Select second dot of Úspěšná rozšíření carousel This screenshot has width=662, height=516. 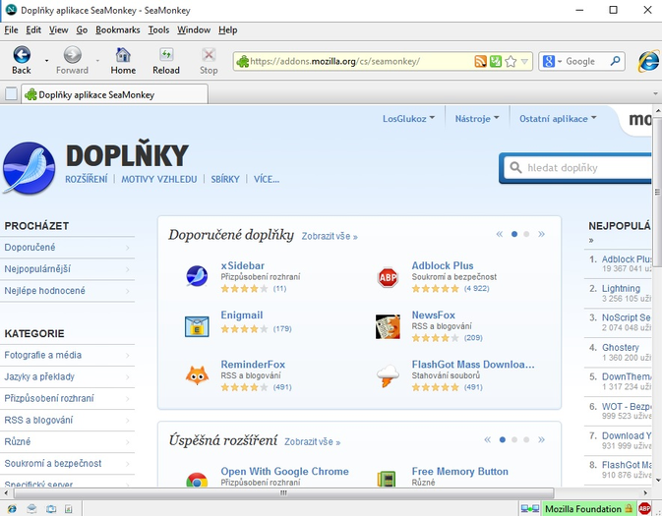pyautogui.click(x=514, y=439)
